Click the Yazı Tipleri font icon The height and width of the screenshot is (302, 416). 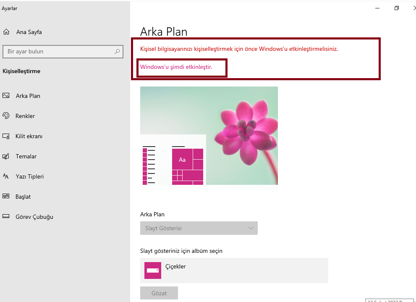point(6,176)
